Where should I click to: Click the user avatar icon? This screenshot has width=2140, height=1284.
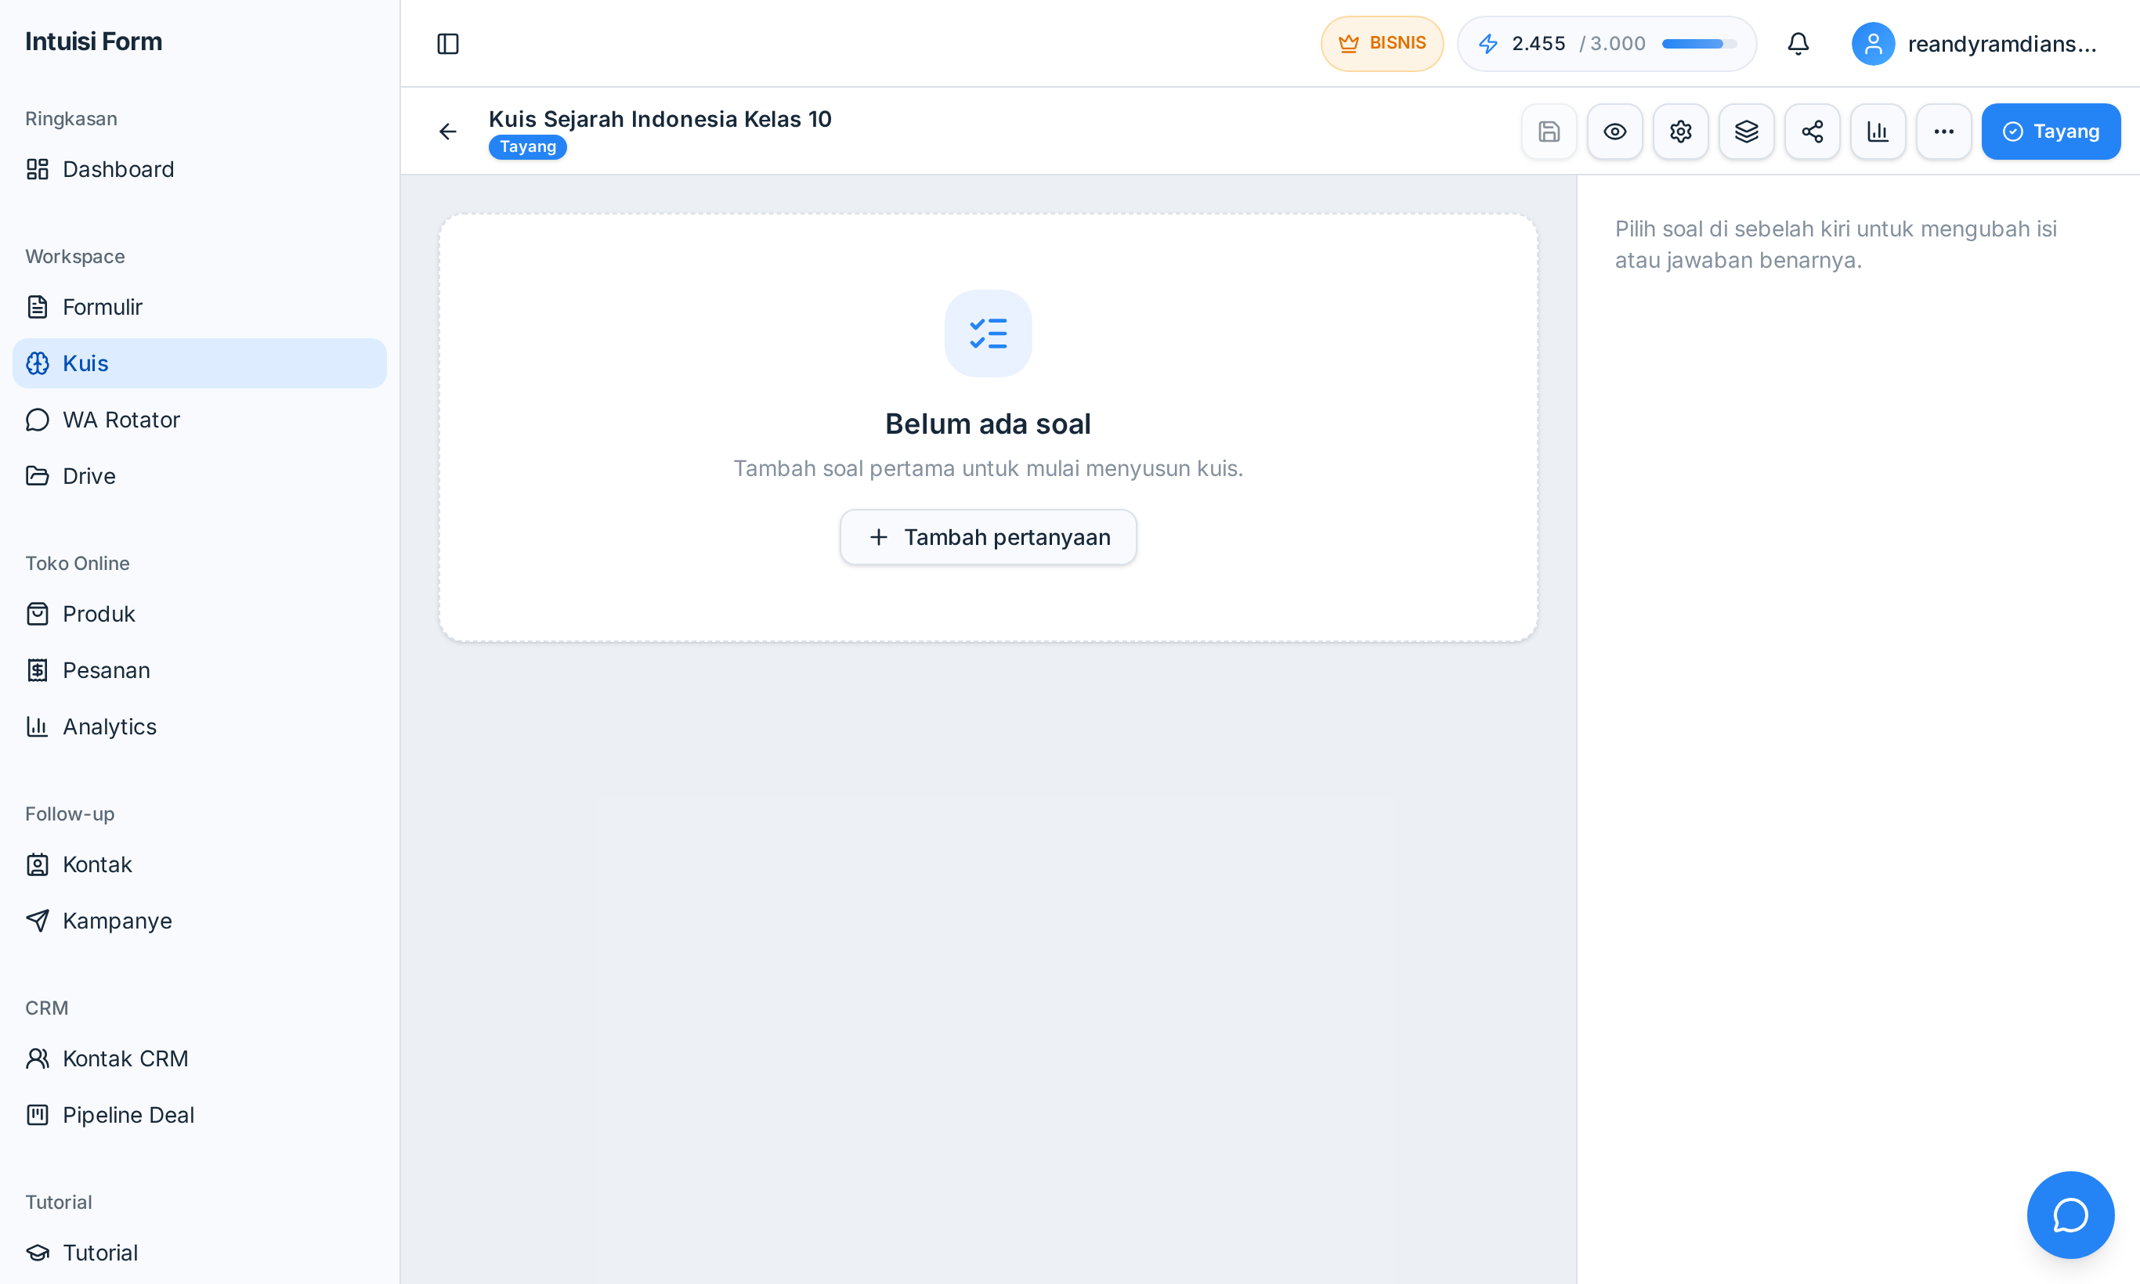point(1872,43)
